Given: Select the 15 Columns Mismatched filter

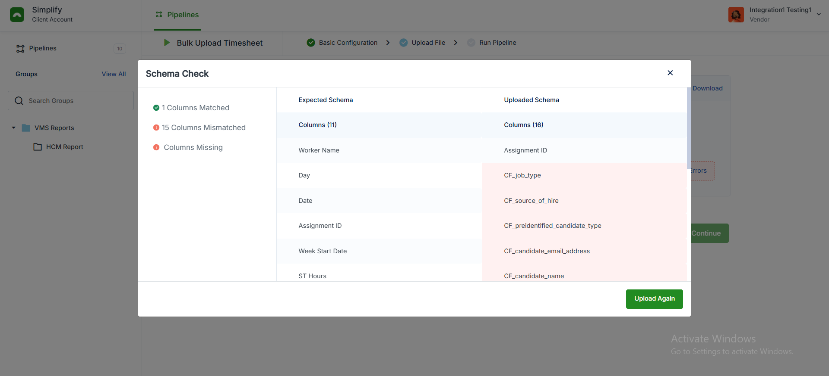Looking at the screenshot, I should [199, 127].
